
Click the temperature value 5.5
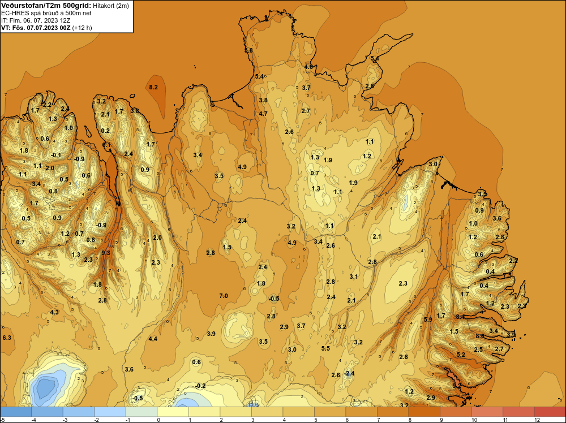pos(325,348)
